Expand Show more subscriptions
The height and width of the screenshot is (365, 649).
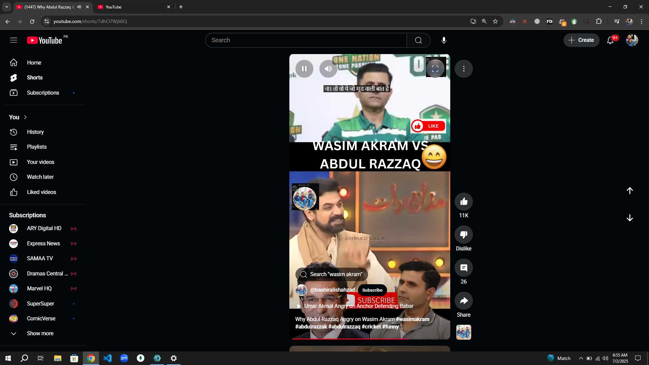coord(43,334)
